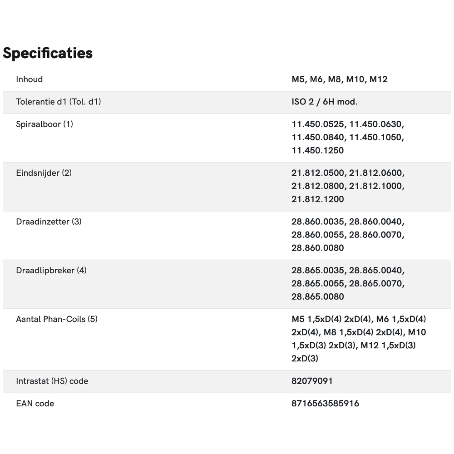Click the Eindsnijder (2) label

(44, 173)
